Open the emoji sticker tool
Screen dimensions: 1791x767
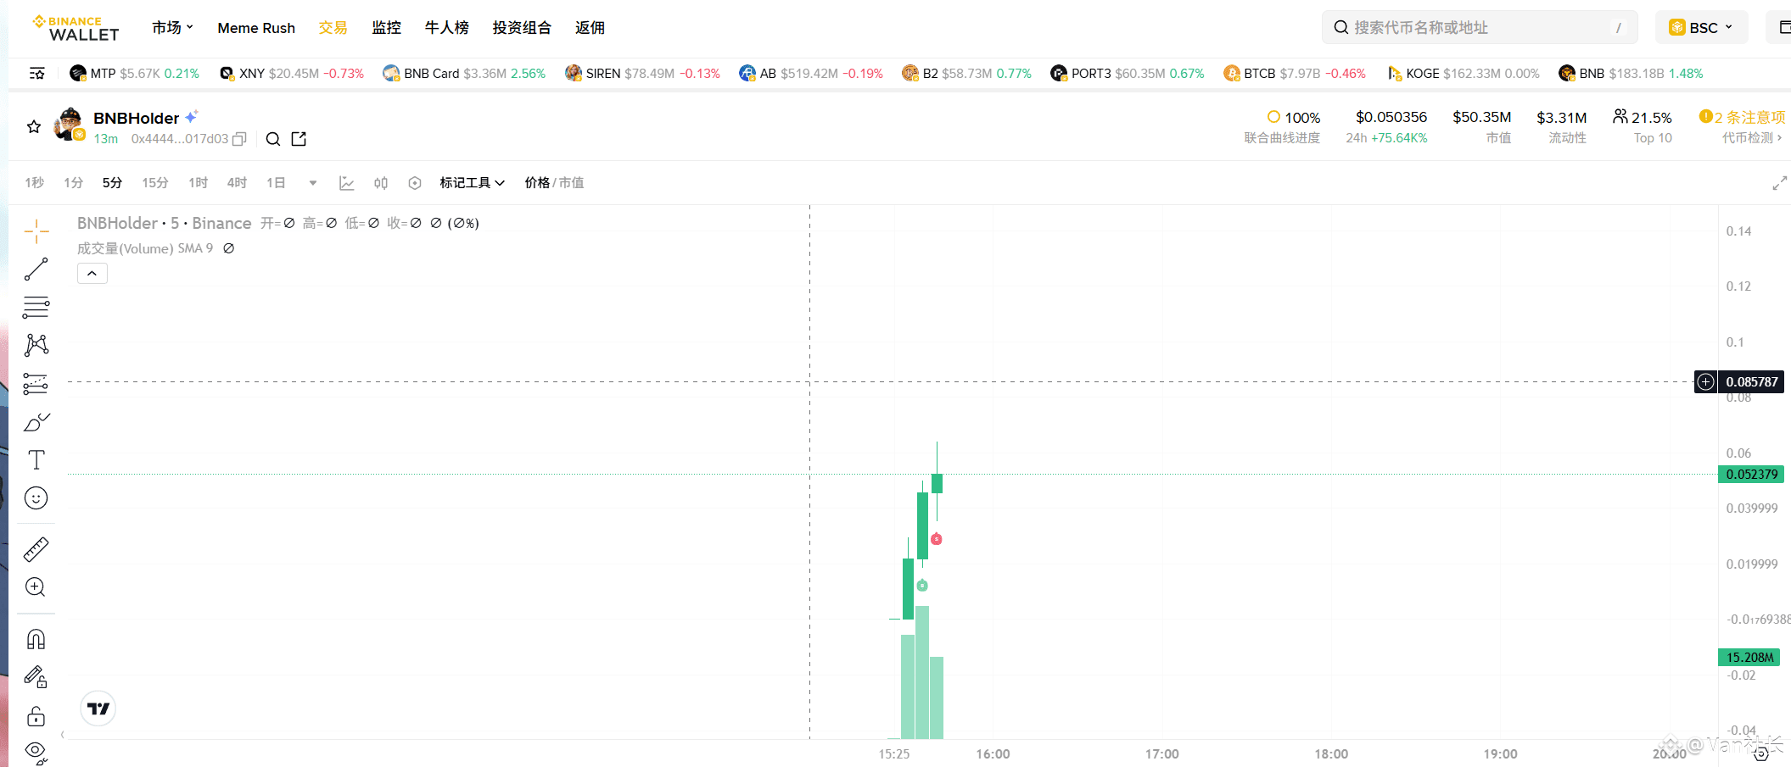point(36,498)
